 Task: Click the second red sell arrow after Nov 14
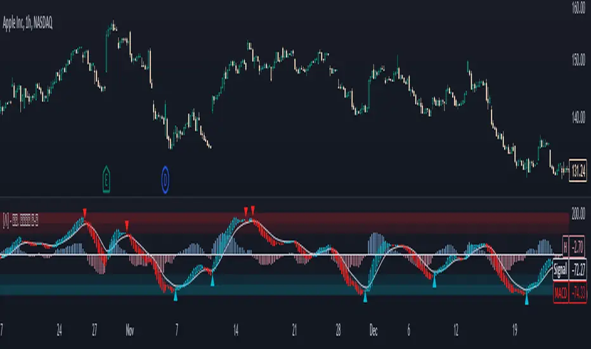tap(253, 210)
